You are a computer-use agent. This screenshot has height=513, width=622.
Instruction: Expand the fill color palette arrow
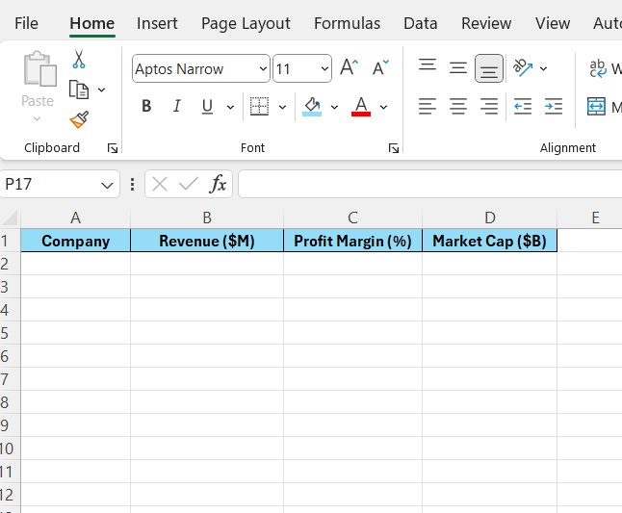click(x=334, y=107)
